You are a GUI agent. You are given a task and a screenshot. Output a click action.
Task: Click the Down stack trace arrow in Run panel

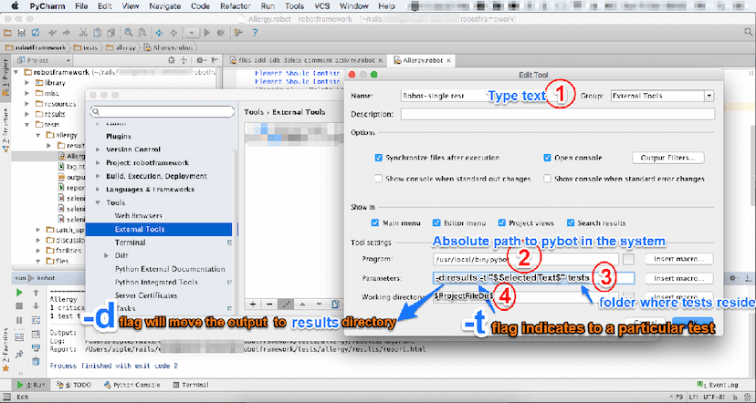click(x=36, y=306)
